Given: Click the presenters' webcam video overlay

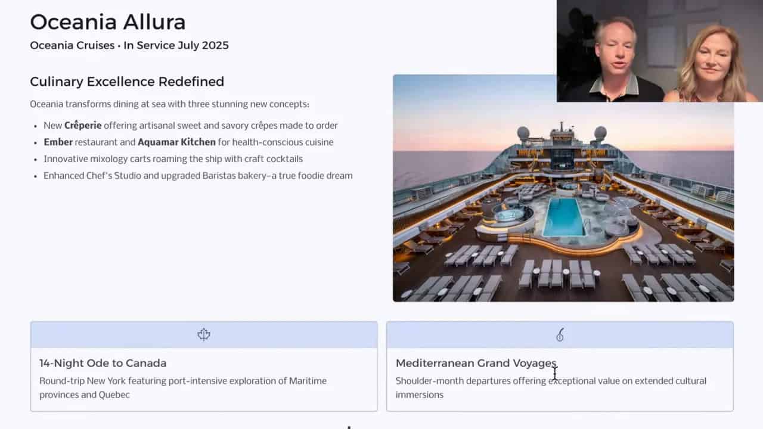Looking at the screenshot, I should (660, 51).
